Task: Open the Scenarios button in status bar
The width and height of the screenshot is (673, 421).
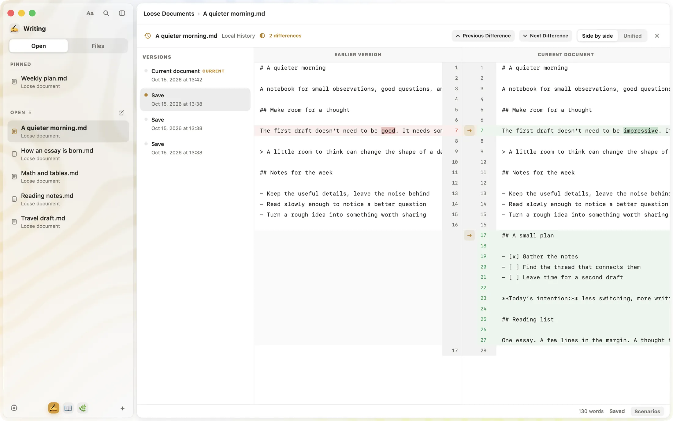Action: tap(647, 411)
